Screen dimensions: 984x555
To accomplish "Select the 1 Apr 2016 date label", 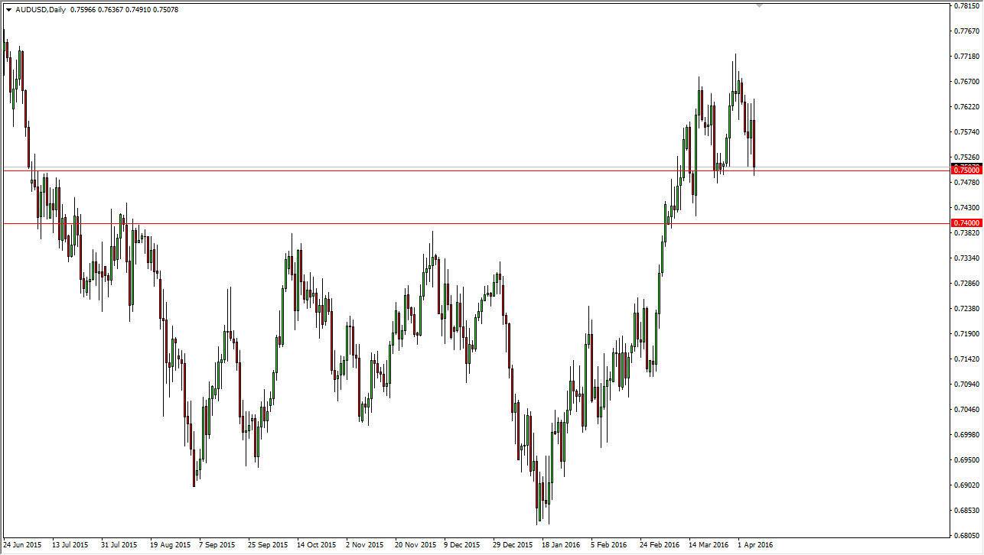I will coord(754,545).
